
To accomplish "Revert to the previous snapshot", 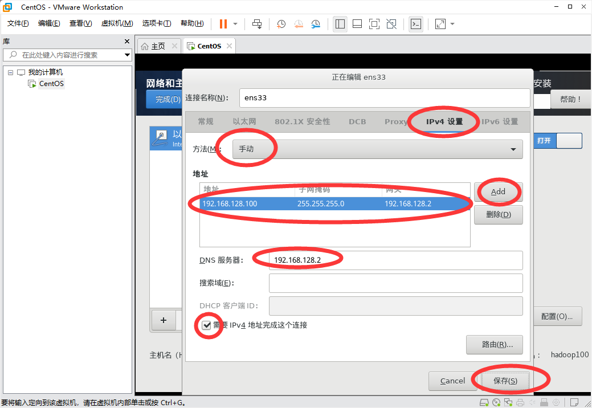I will pos(298,24).
